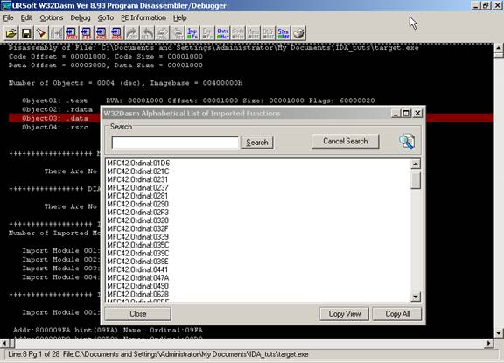
Task: Click the printer icon in toolbar
Action: (298, 33)
